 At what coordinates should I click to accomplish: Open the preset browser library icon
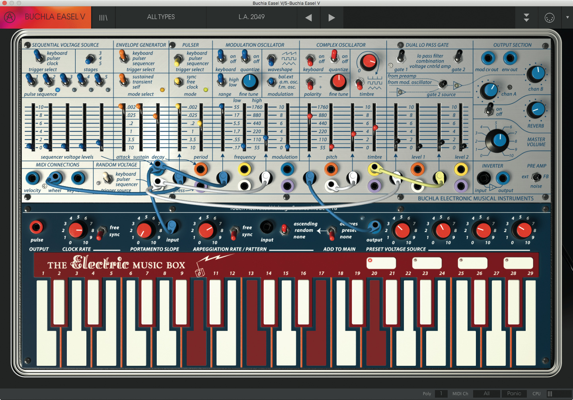103,17
